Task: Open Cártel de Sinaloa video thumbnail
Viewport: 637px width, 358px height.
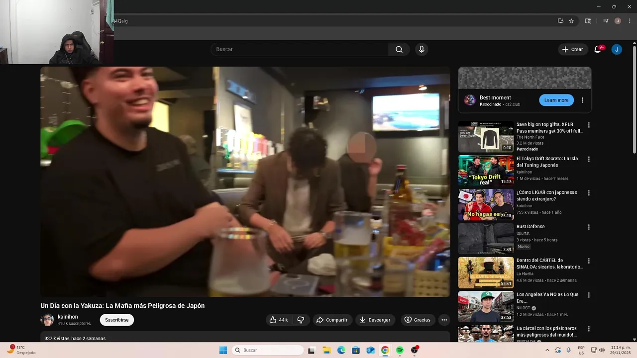Action: point(486,272)
